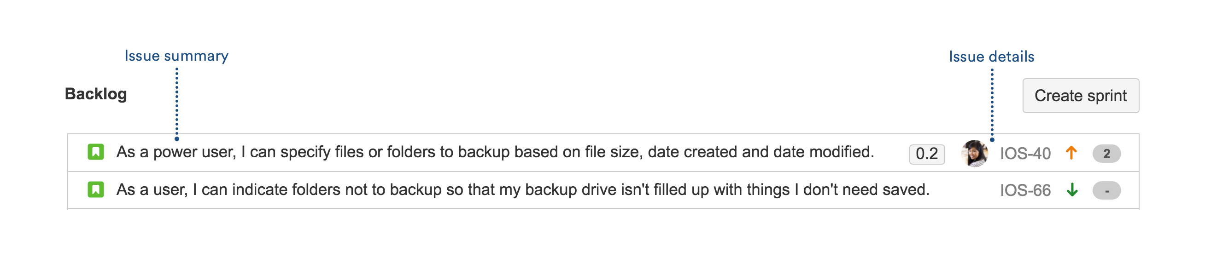Click the 0.2 version label

tap(927, 154)
